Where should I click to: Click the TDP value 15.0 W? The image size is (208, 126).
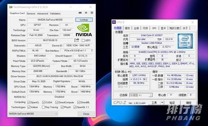pos(169,39)
